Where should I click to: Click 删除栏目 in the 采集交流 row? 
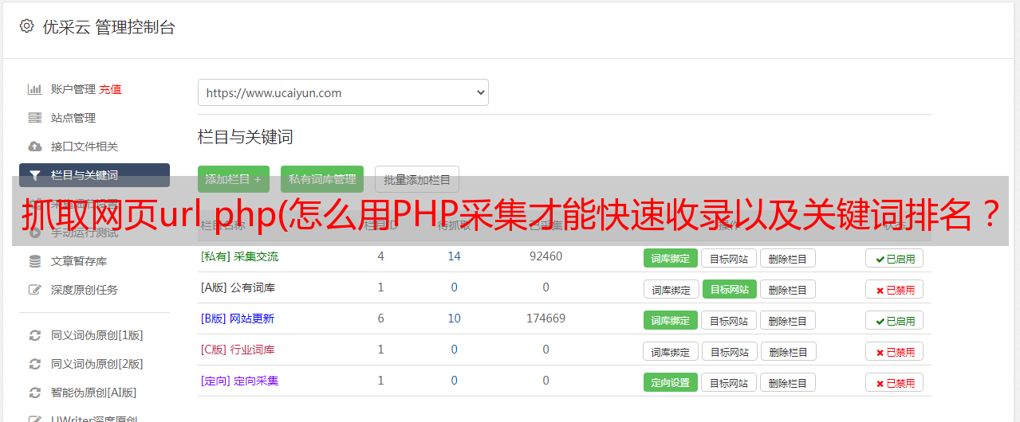(x=787, y=258)
